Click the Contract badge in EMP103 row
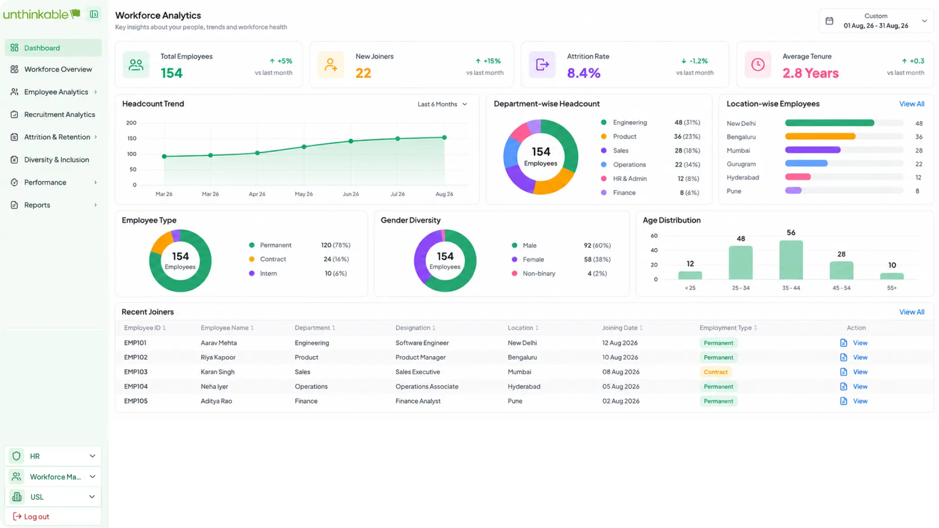Image resolution: width=939 pixels, height=528 pixels. point(715,372)
